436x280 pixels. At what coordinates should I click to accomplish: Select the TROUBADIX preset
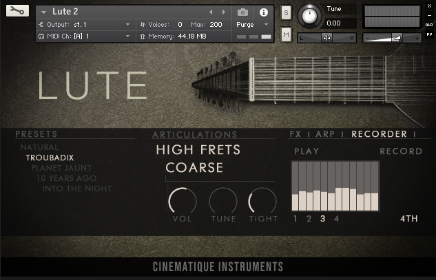[x=50, y=158]
